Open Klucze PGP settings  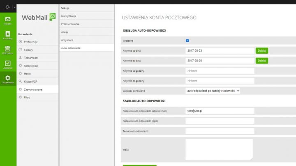31,81
